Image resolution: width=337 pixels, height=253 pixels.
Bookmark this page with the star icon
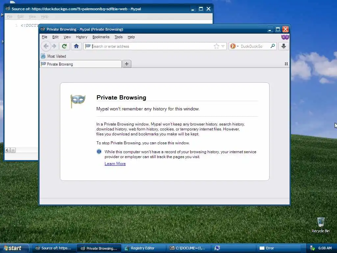[x=217, y=46]
